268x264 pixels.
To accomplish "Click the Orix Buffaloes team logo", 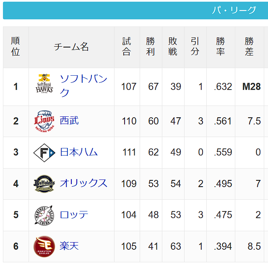I will (44, 184).
